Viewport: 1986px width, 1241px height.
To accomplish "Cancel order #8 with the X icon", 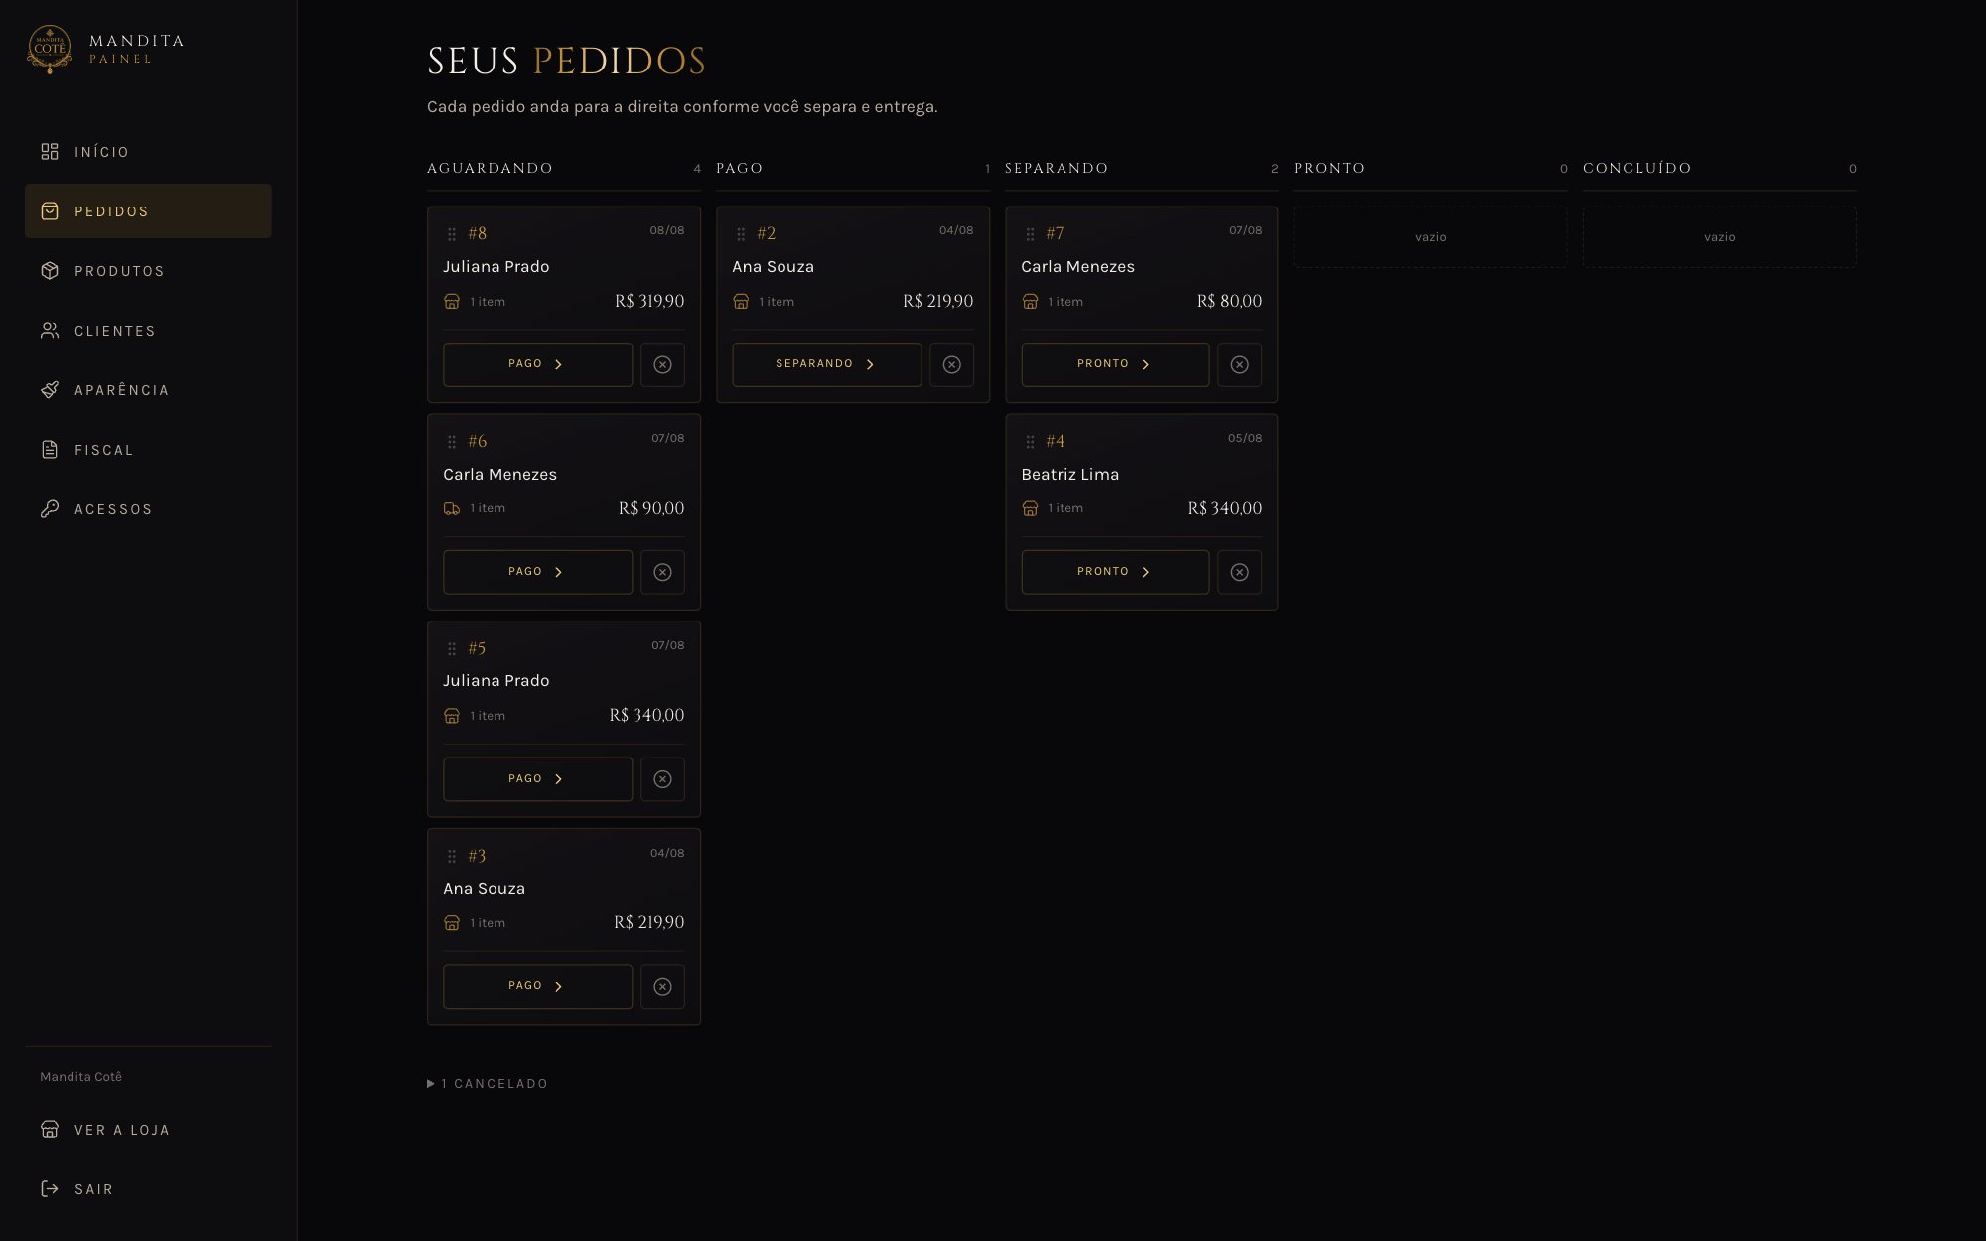I will pos(662,364).
